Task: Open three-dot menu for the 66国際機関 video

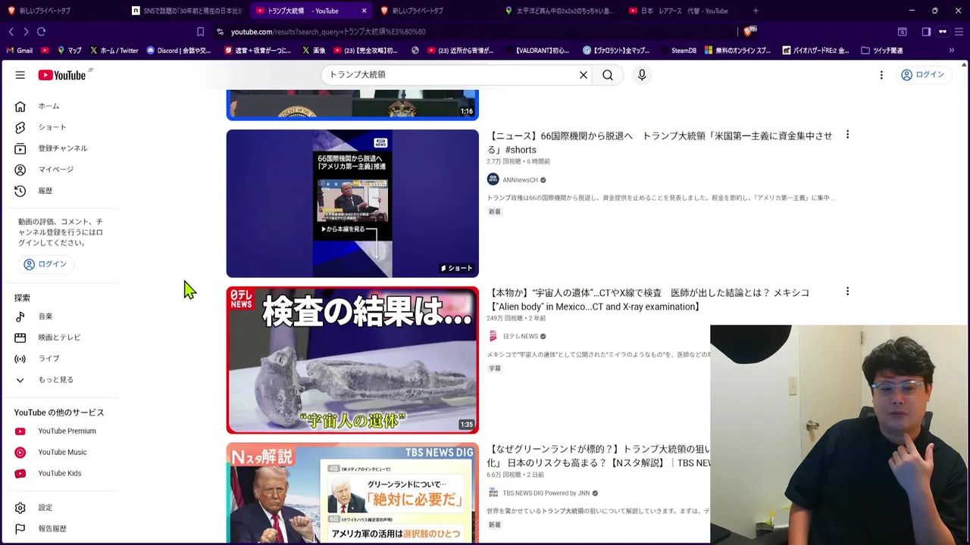Action: coord(847,135)
